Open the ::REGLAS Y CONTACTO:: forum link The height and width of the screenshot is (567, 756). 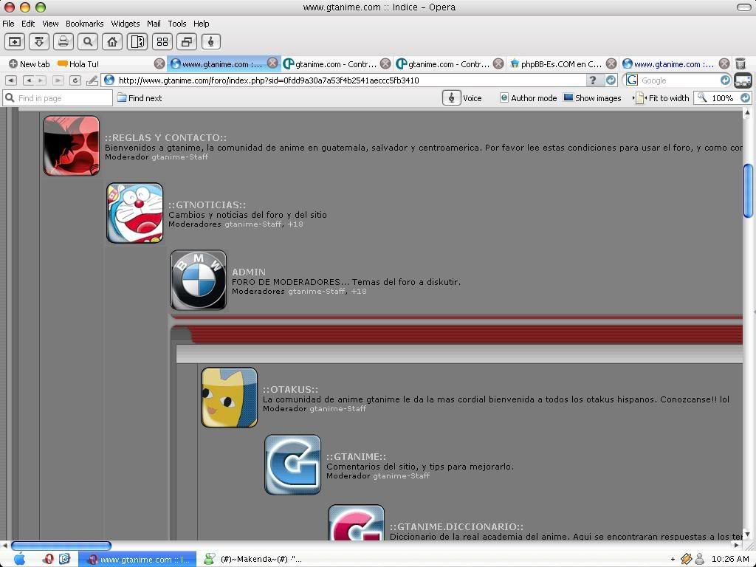(165, 138)
